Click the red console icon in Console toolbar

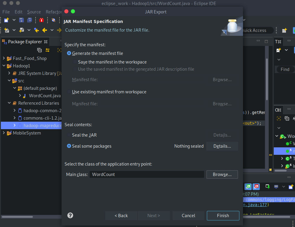(256, 186)
